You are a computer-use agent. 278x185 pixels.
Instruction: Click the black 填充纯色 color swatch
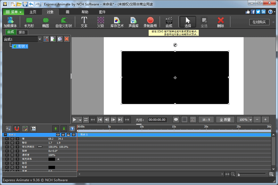point(51,159)
